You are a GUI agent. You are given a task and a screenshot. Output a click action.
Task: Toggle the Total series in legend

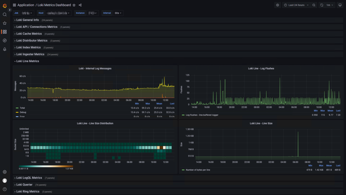(x=22, y=108)
